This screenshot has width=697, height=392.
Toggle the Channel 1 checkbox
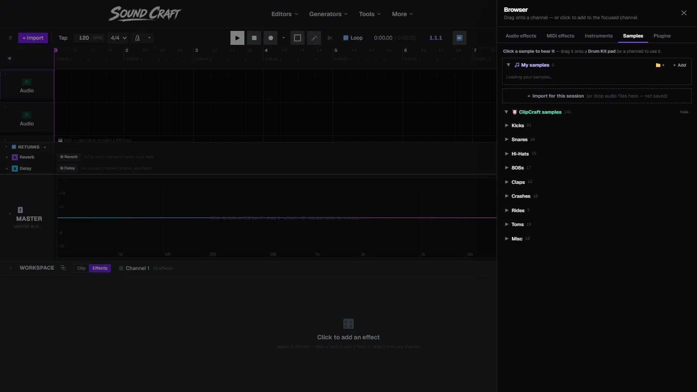(x=121, y=268)
